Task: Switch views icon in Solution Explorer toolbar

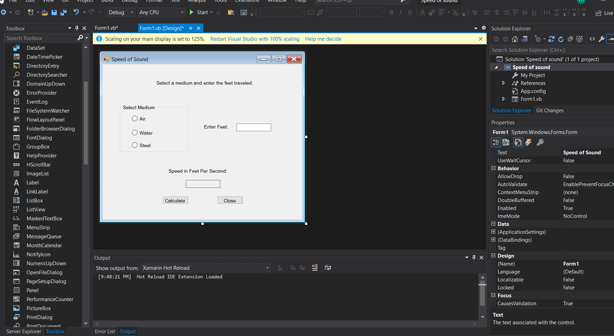Action: pos(524,39)
